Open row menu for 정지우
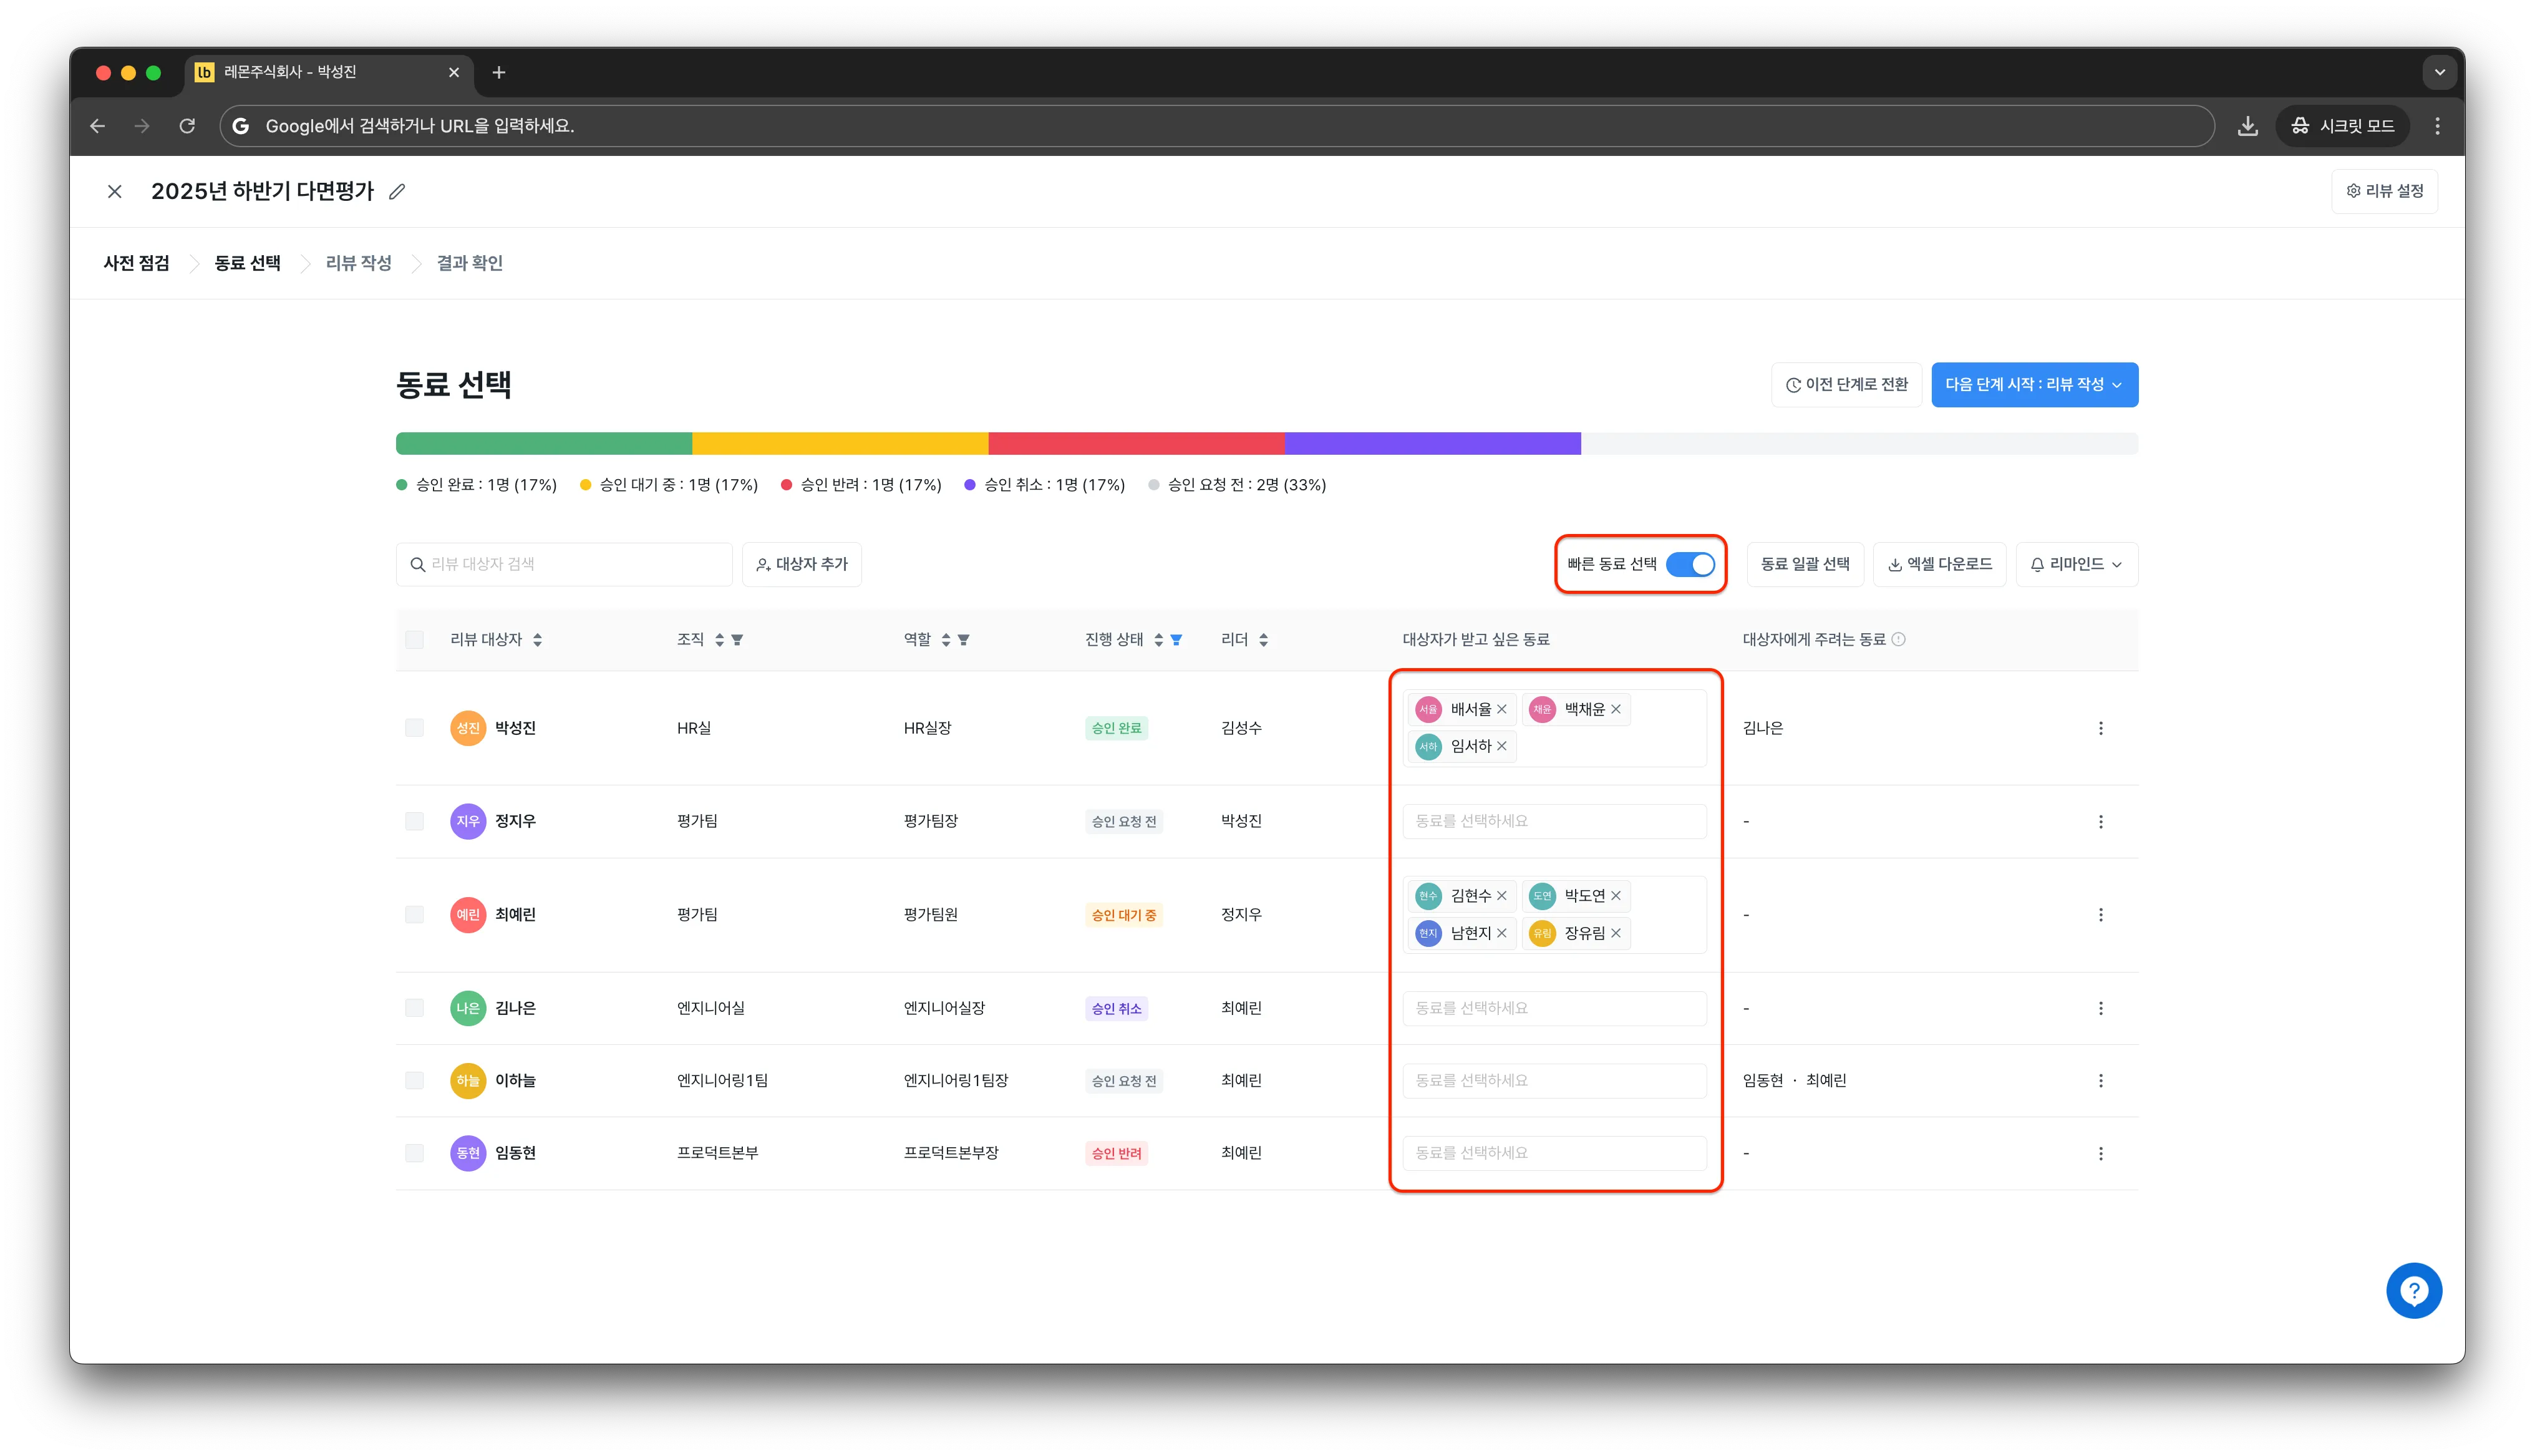The width and height of the screenshot is (2535, 1456). pyautogui.click(x=2100, y=821)
